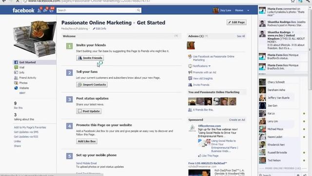
Task: Open chat with Leny Lim
Action: tap(283, 121)
